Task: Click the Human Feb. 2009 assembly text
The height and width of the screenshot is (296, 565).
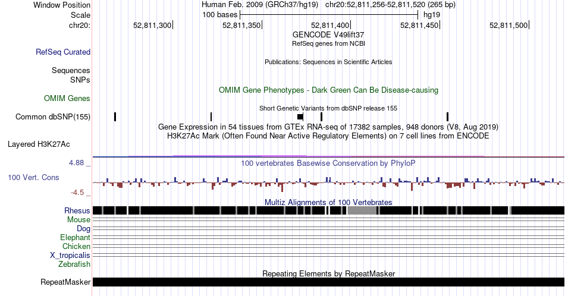Action: coord(260,5)
